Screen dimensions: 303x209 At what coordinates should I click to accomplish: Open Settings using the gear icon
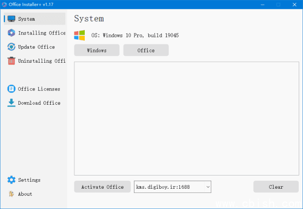11,180
